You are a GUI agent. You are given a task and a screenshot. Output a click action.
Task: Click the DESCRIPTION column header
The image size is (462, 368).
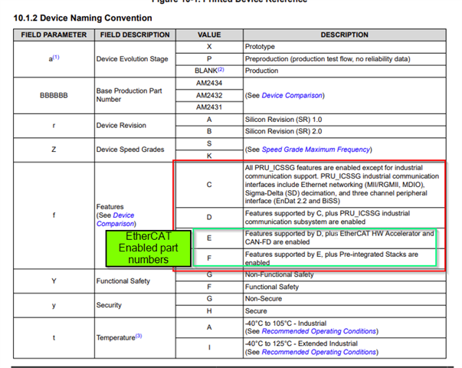click(345, 34)
